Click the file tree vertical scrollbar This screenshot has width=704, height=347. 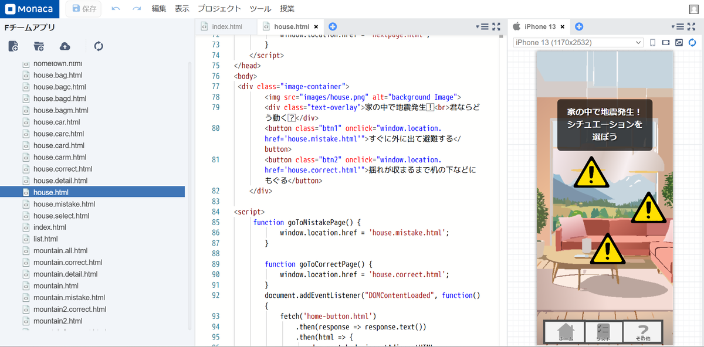[x=189, y=196]
